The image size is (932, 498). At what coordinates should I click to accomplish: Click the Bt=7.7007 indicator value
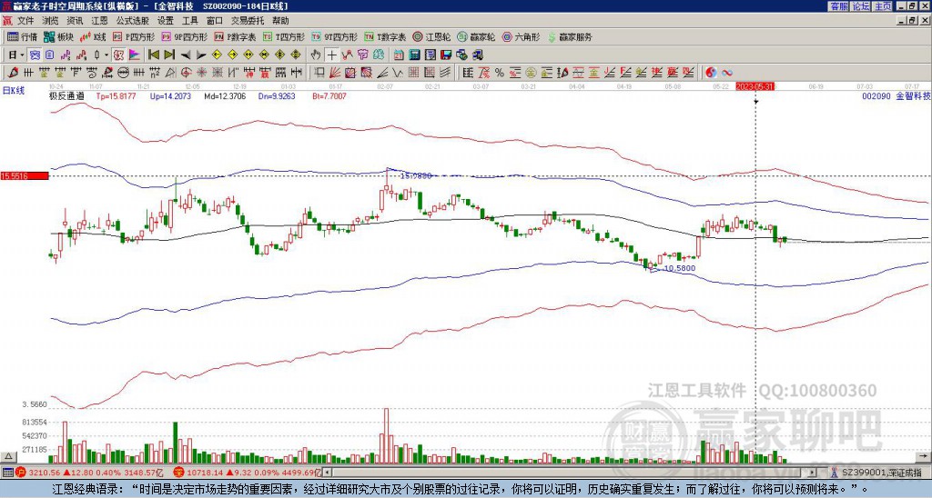tap(329, 95)
